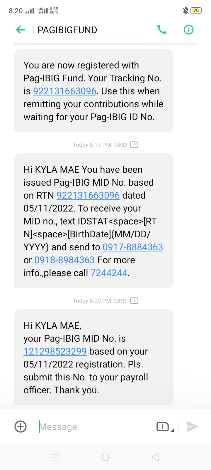Tap the Android home square button
211x470 pixels.
[x=105, y=457]
